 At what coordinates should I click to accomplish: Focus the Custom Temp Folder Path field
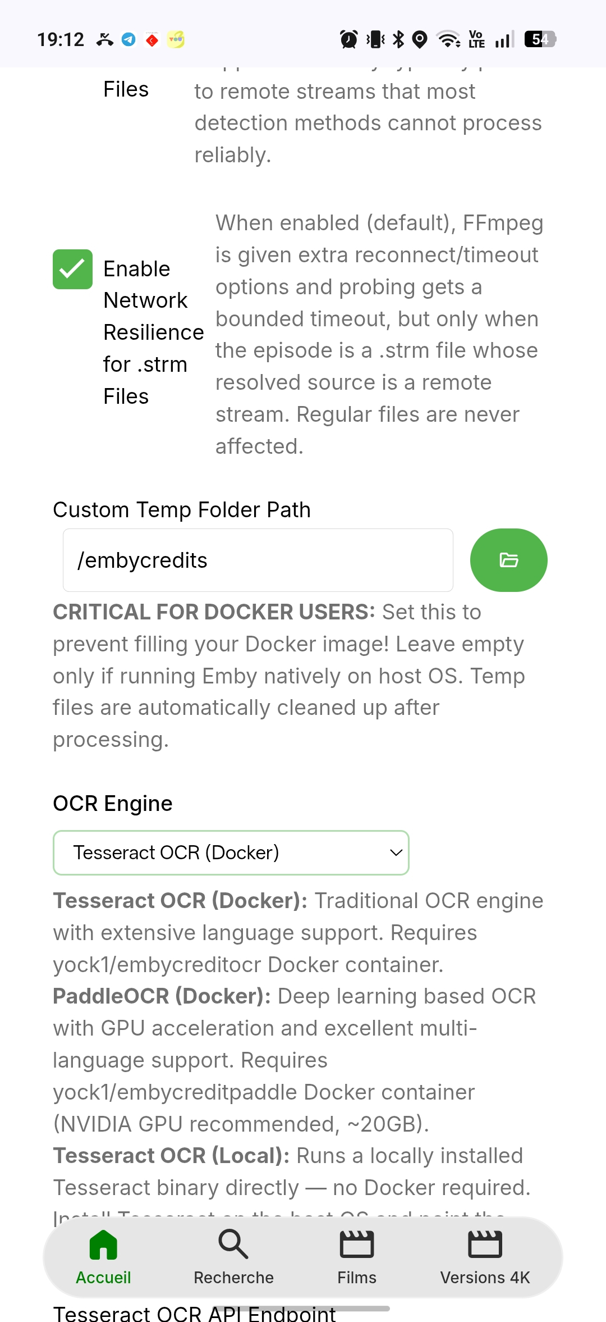pos(258,560)
